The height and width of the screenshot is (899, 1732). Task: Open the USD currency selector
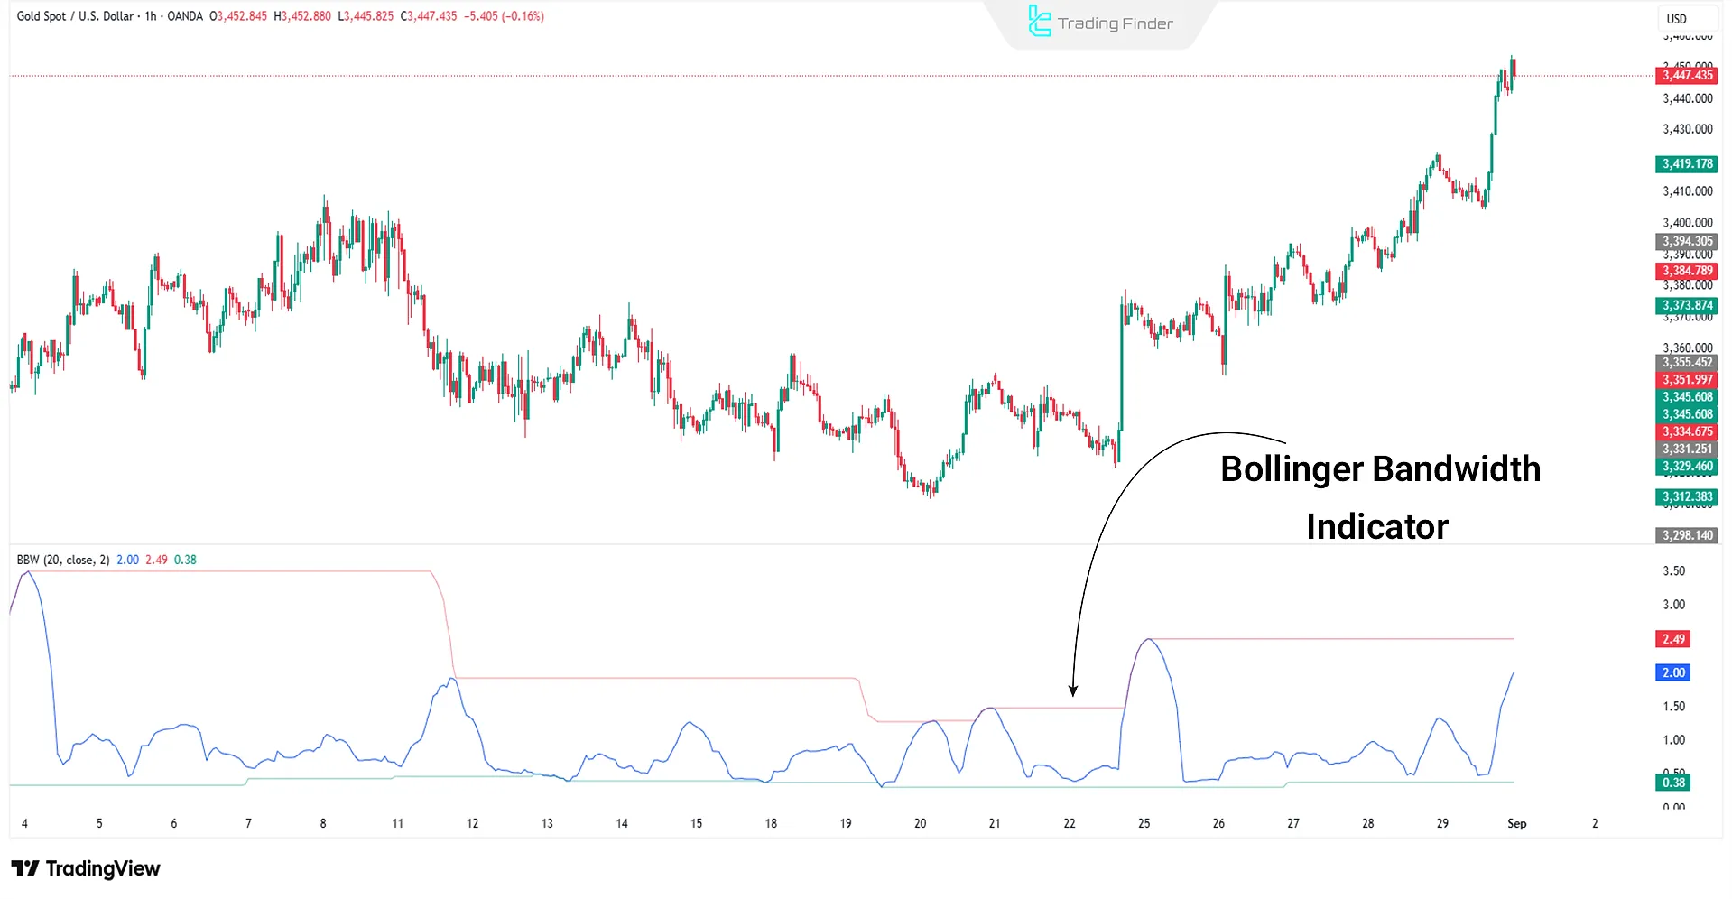[1676, 19]
